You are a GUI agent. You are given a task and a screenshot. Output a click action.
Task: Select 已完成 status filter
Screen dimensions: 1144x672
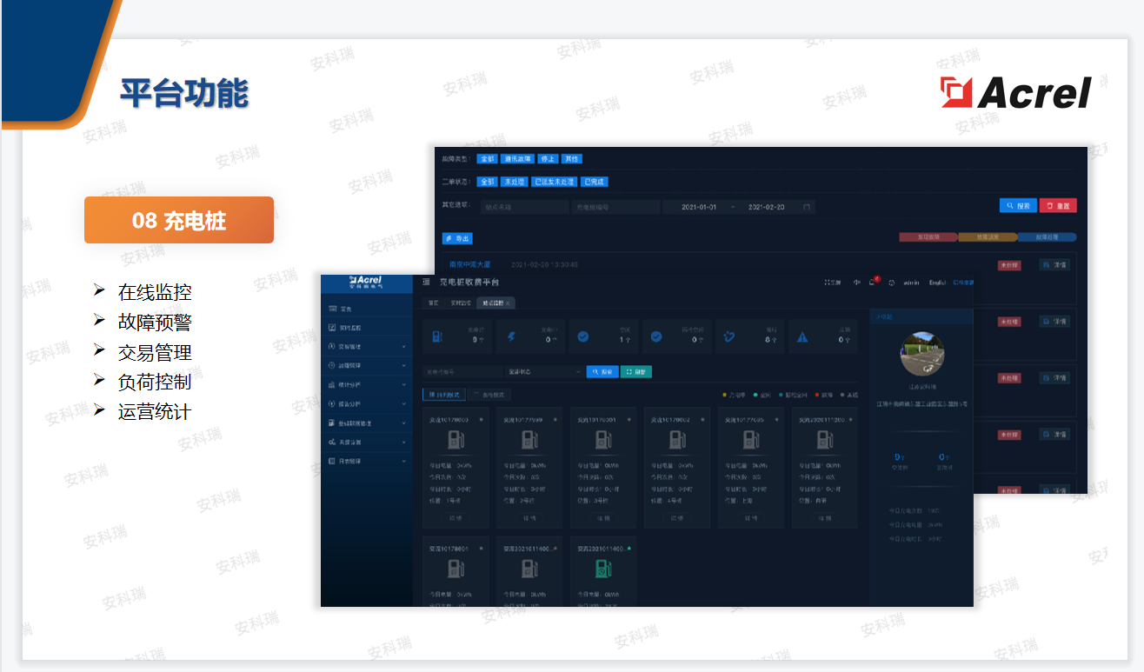595,182
